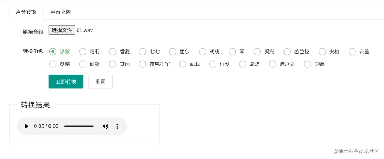Image resolution: width=384 pixels, height=159 pixels.
Task: Click the 01.wav file name
Action: click(85, 30)
